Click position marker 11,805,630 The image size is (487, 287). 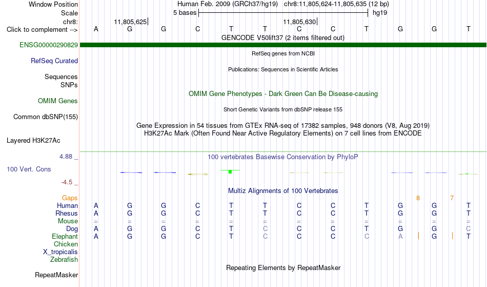coord(299,22)
